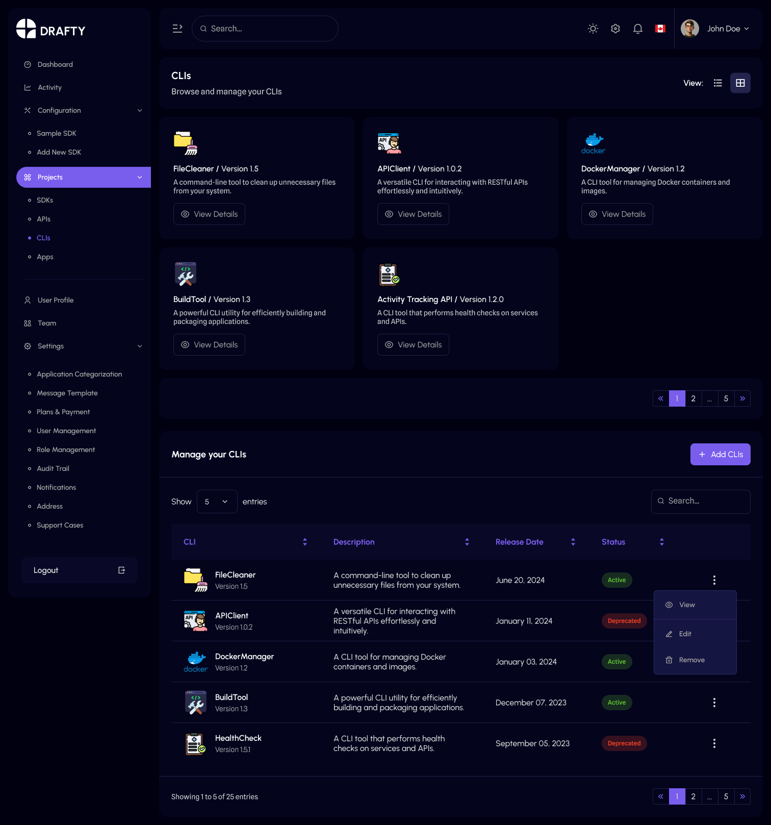Open the John Doe user dropdown

pos(728,29)
